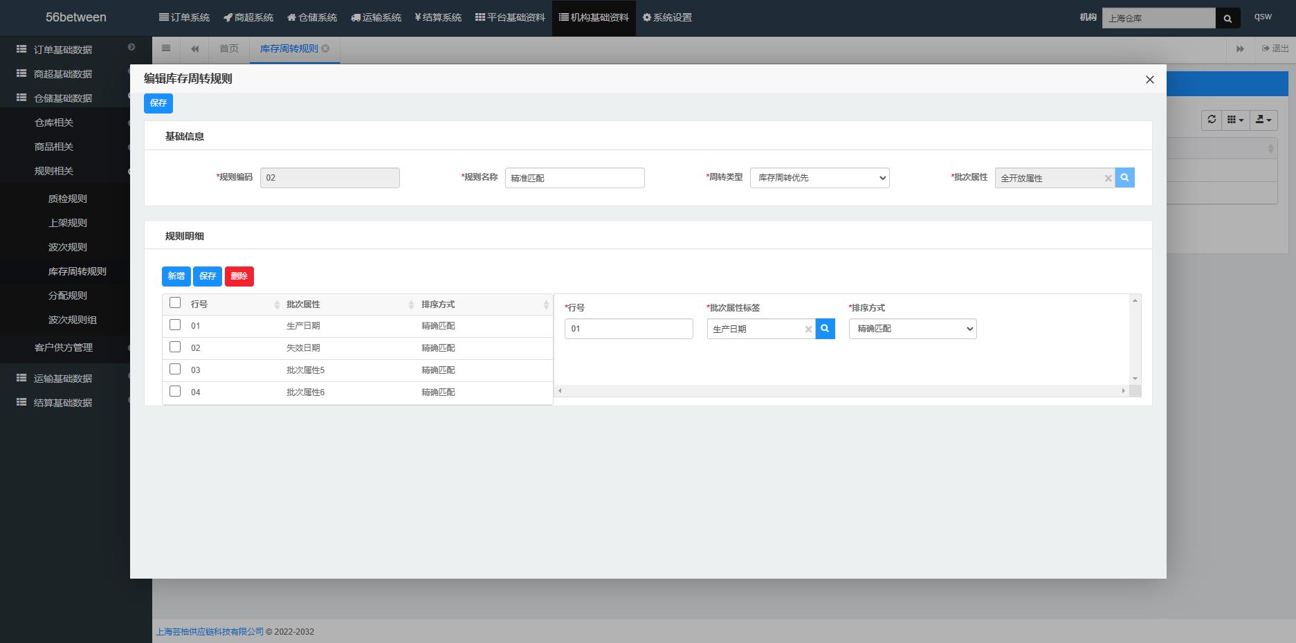Click the organization search magnifier icon
This screenshot has height=643, width=1296.
click(x=1227, y=18)
